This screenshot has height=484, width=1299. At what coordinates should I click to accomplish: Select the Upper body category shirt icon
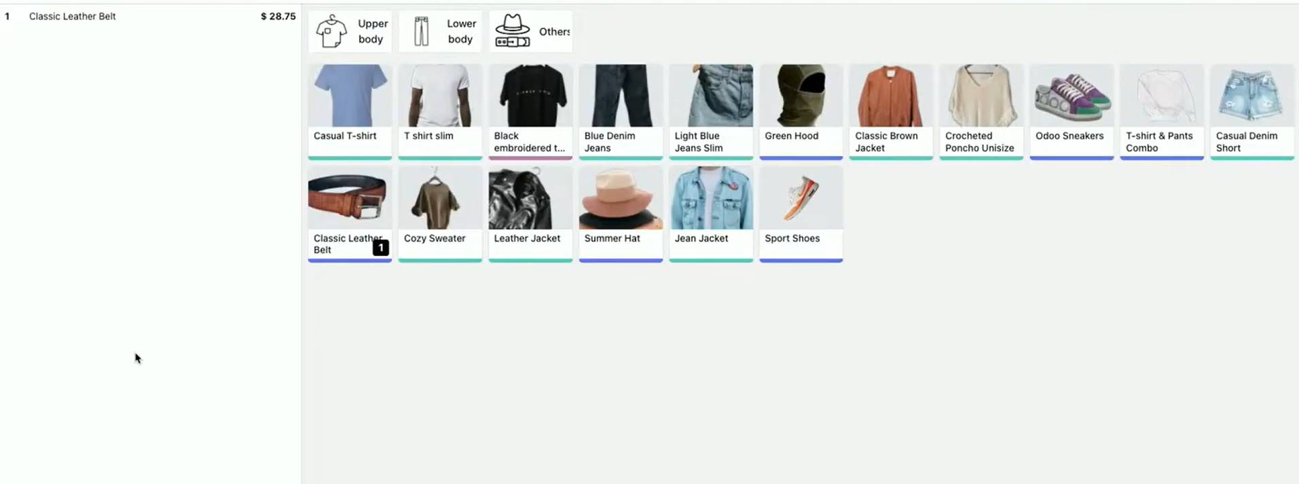click(x=331, y=31)
